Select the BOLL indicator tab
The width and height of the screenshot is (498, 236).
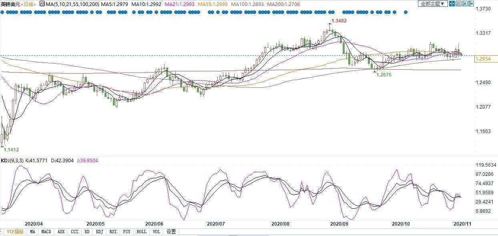(142, 232)
